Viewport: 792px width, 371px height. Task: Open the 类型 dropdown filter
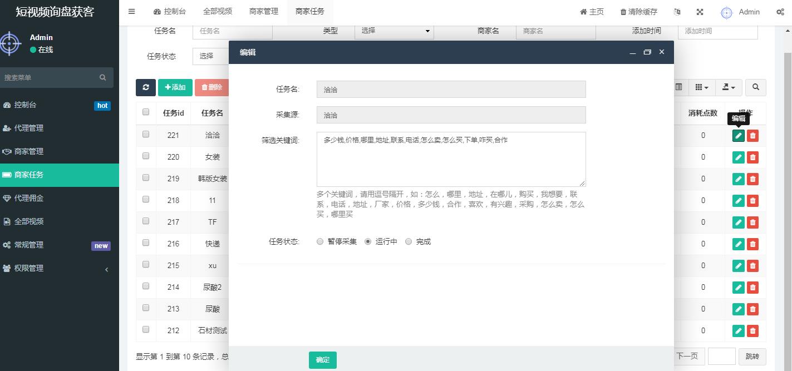click(394, 31)
